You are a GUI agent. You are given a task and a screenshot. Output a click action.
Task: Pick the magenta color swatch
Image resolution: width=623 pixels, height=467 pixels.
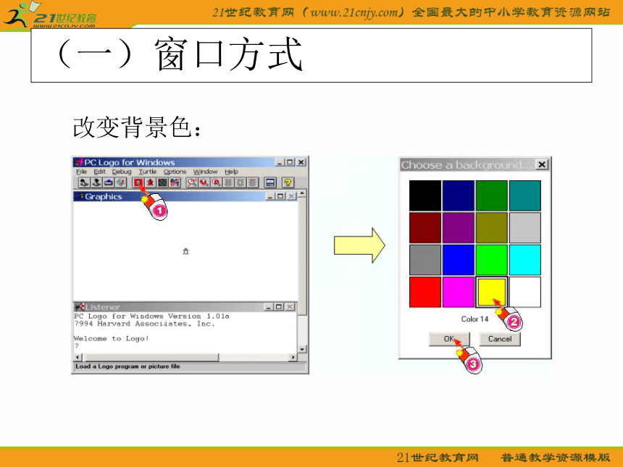tap(459, 293)
